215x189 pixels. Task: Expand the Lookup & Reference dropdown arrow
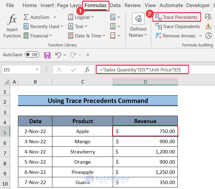coord(119,17)
